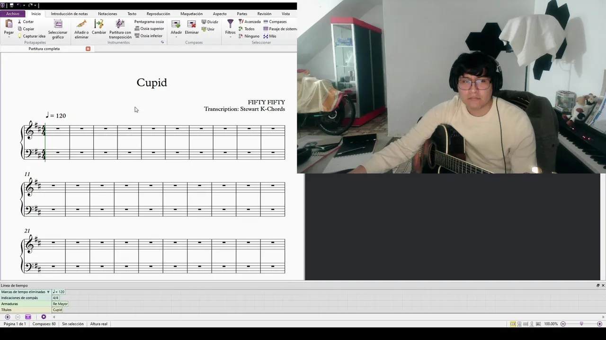Click the Re Mayor timeline marker
This screenshot has height=340, width=606.
point(60,304)
